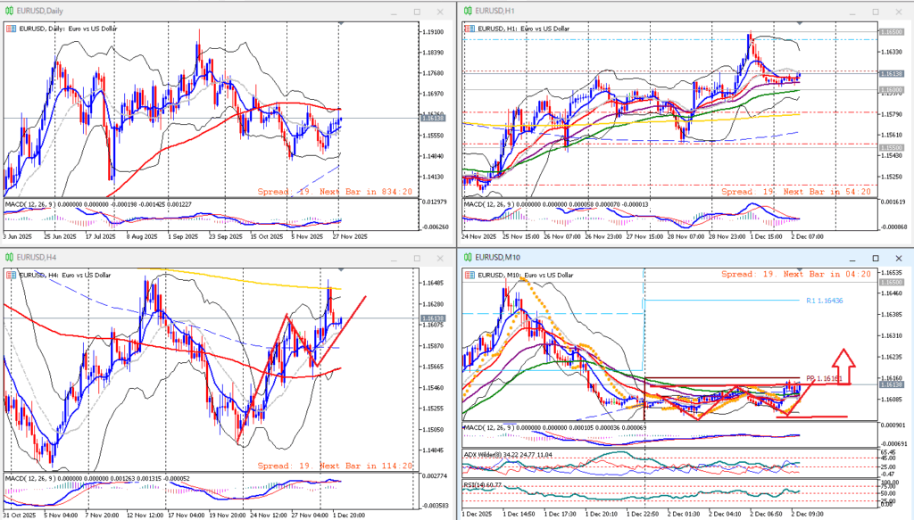Close the EURUSD,H4 chart window
Viewport: 914px width, 520px height.
438,258
